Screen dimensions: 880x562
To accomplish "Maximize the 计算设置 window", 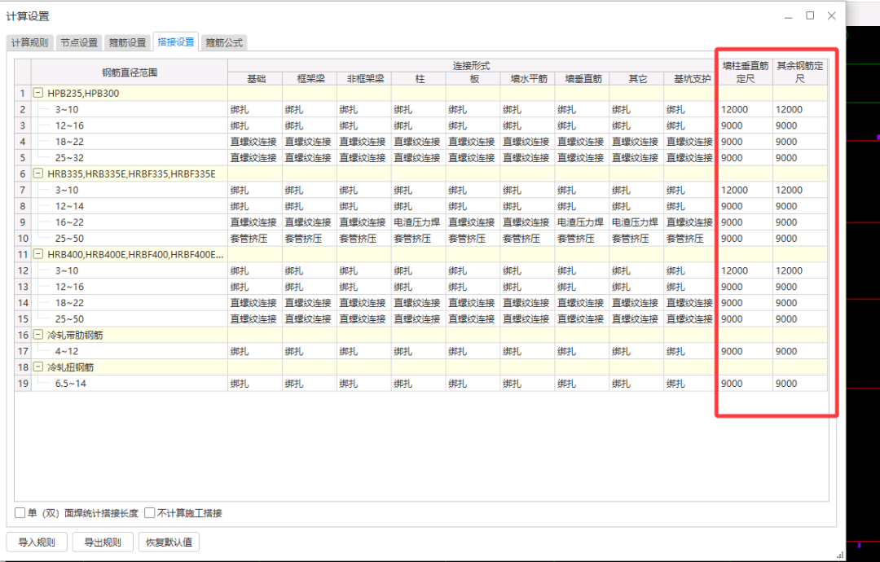I will (810, 15).
